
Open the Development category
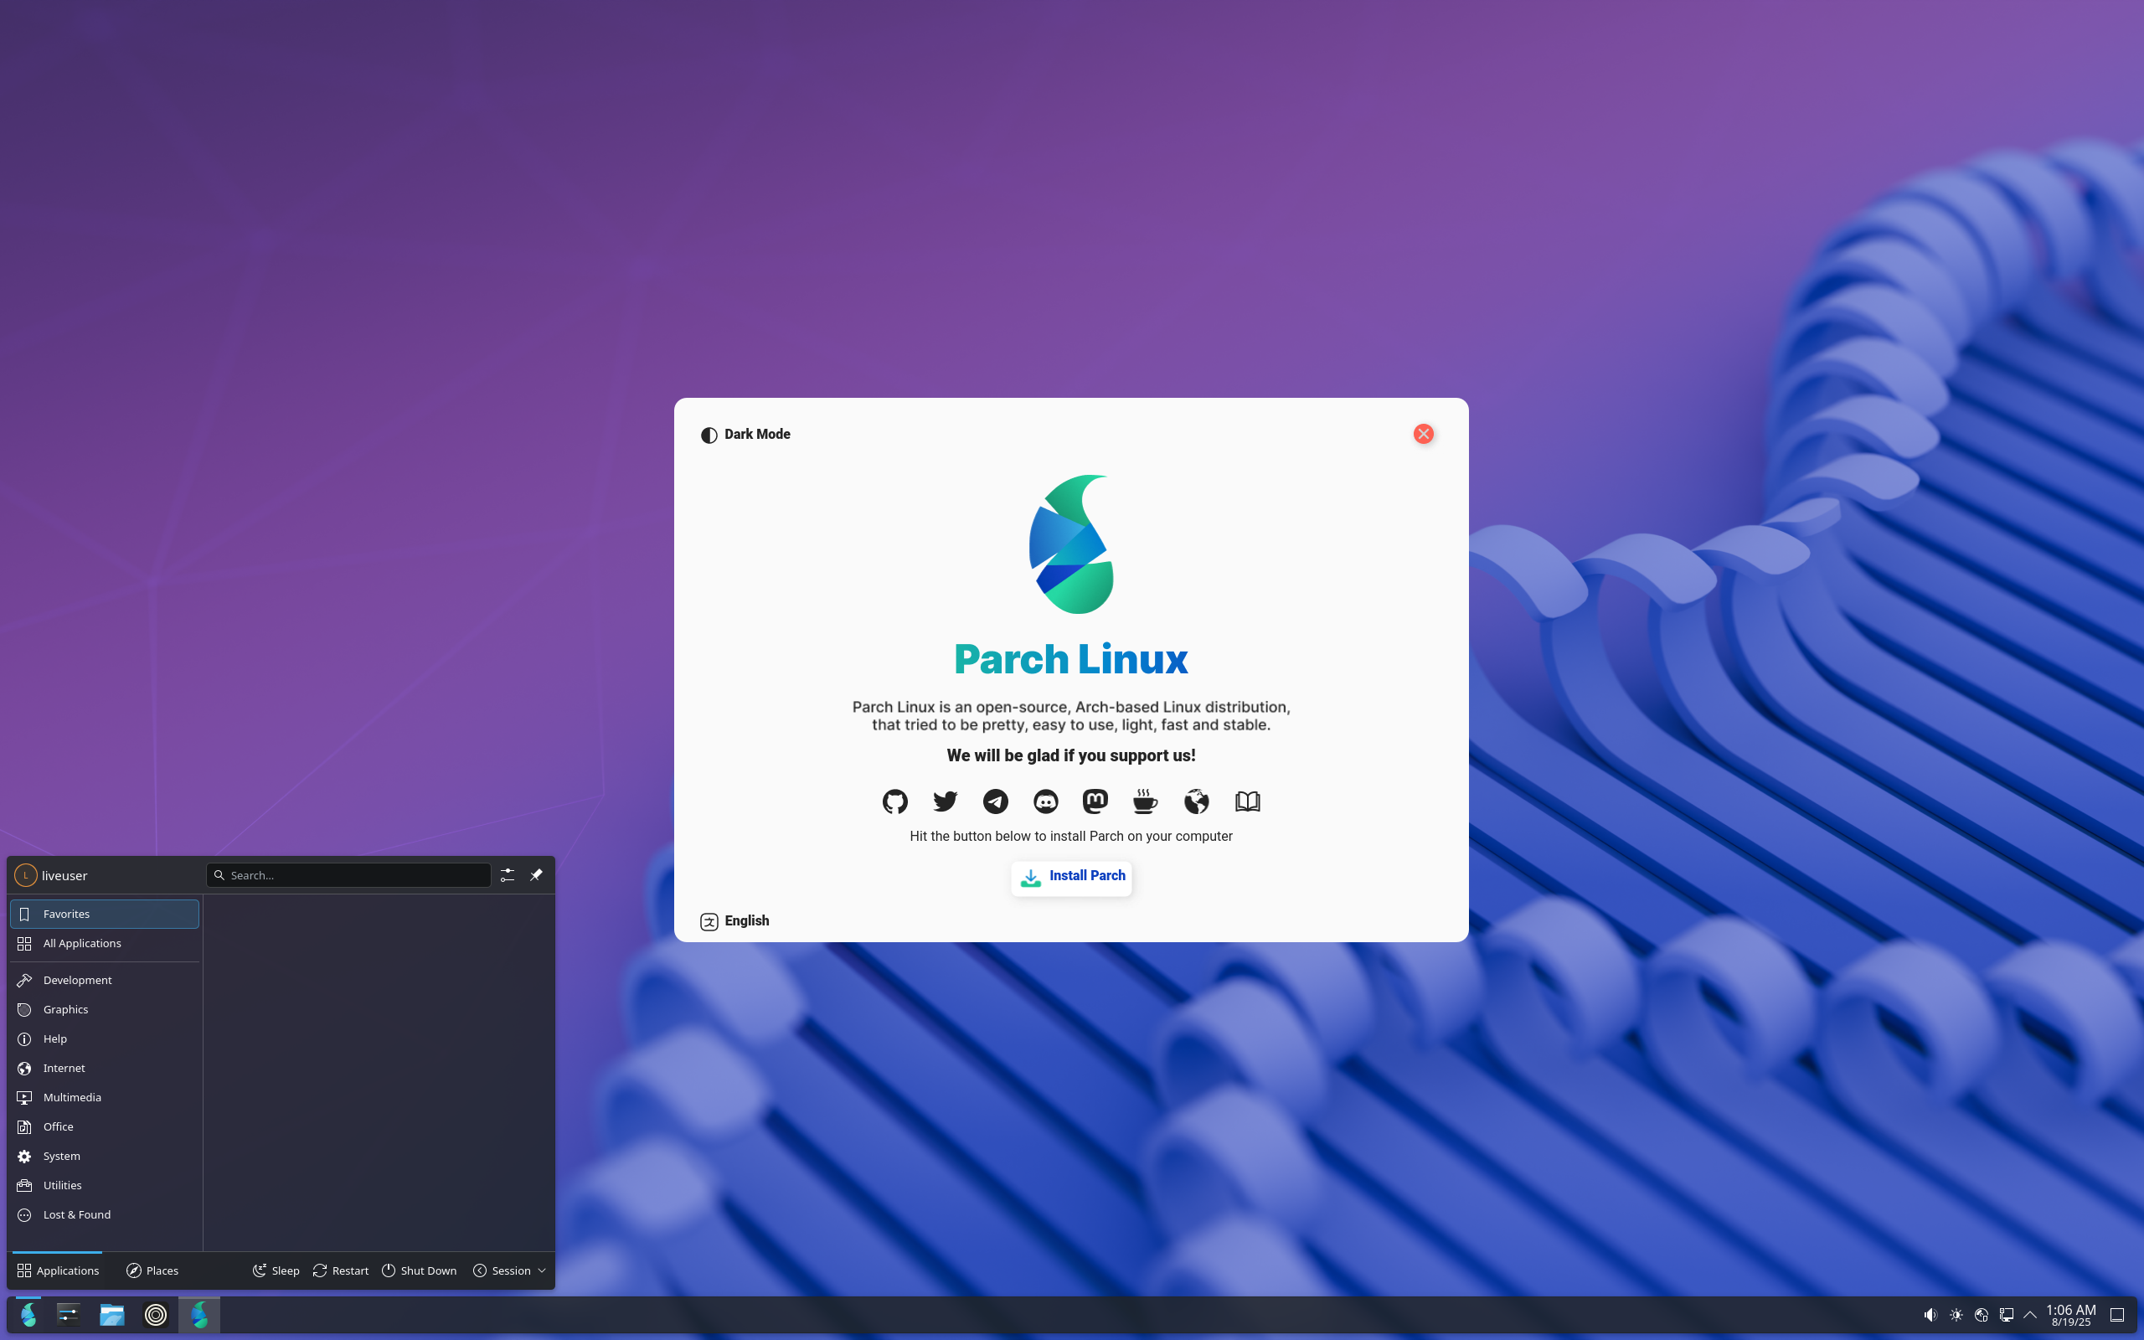(105, 979)
